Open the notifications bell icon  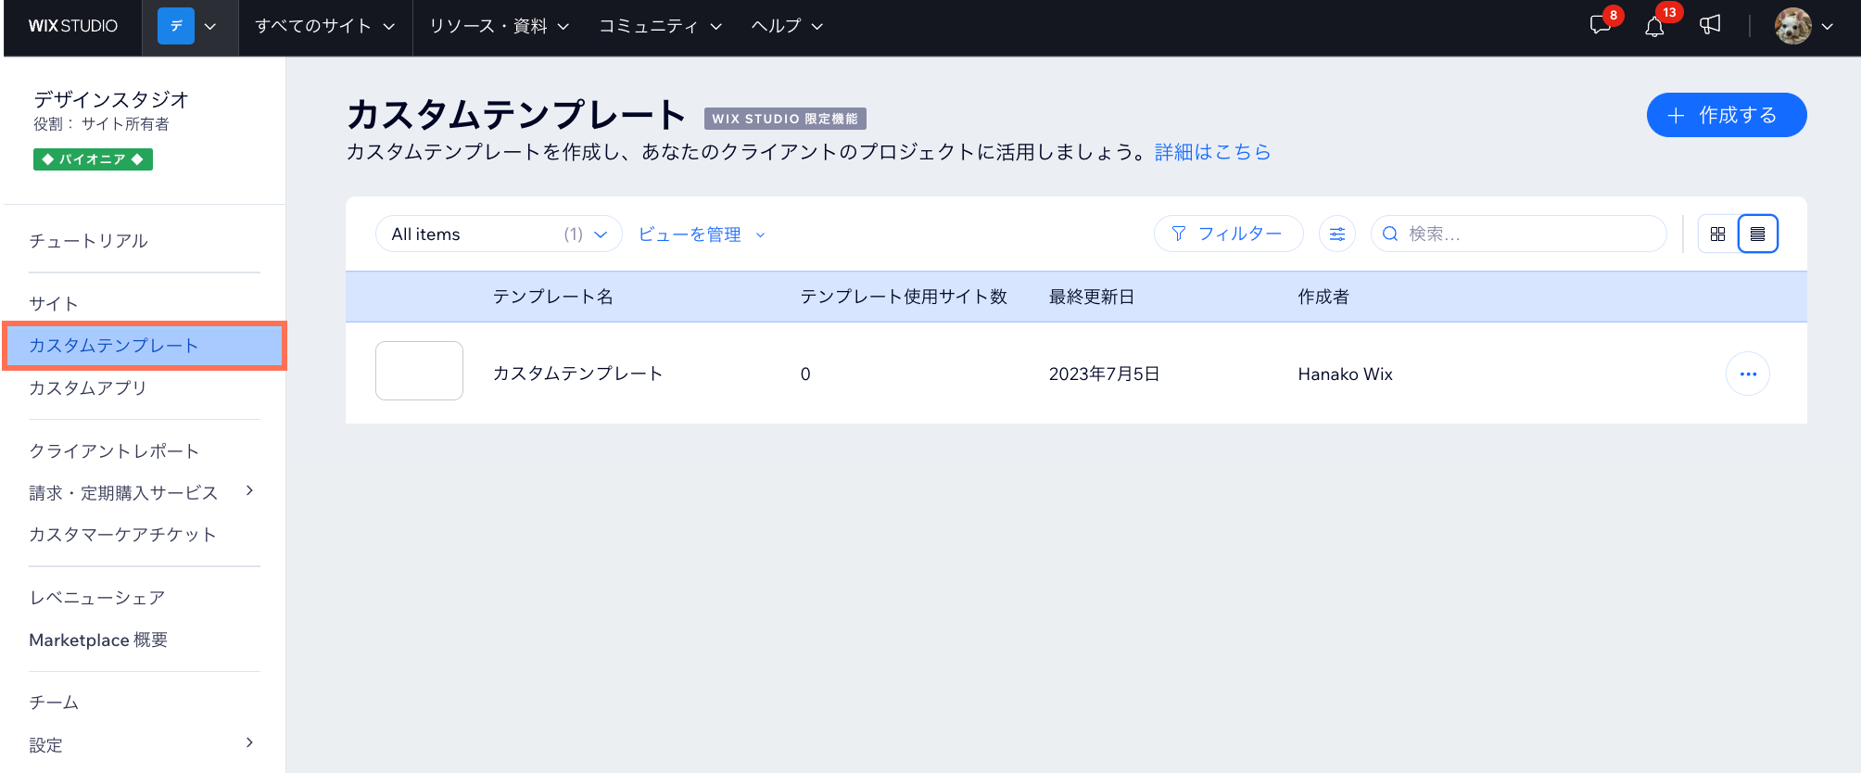click(1654, 26)
